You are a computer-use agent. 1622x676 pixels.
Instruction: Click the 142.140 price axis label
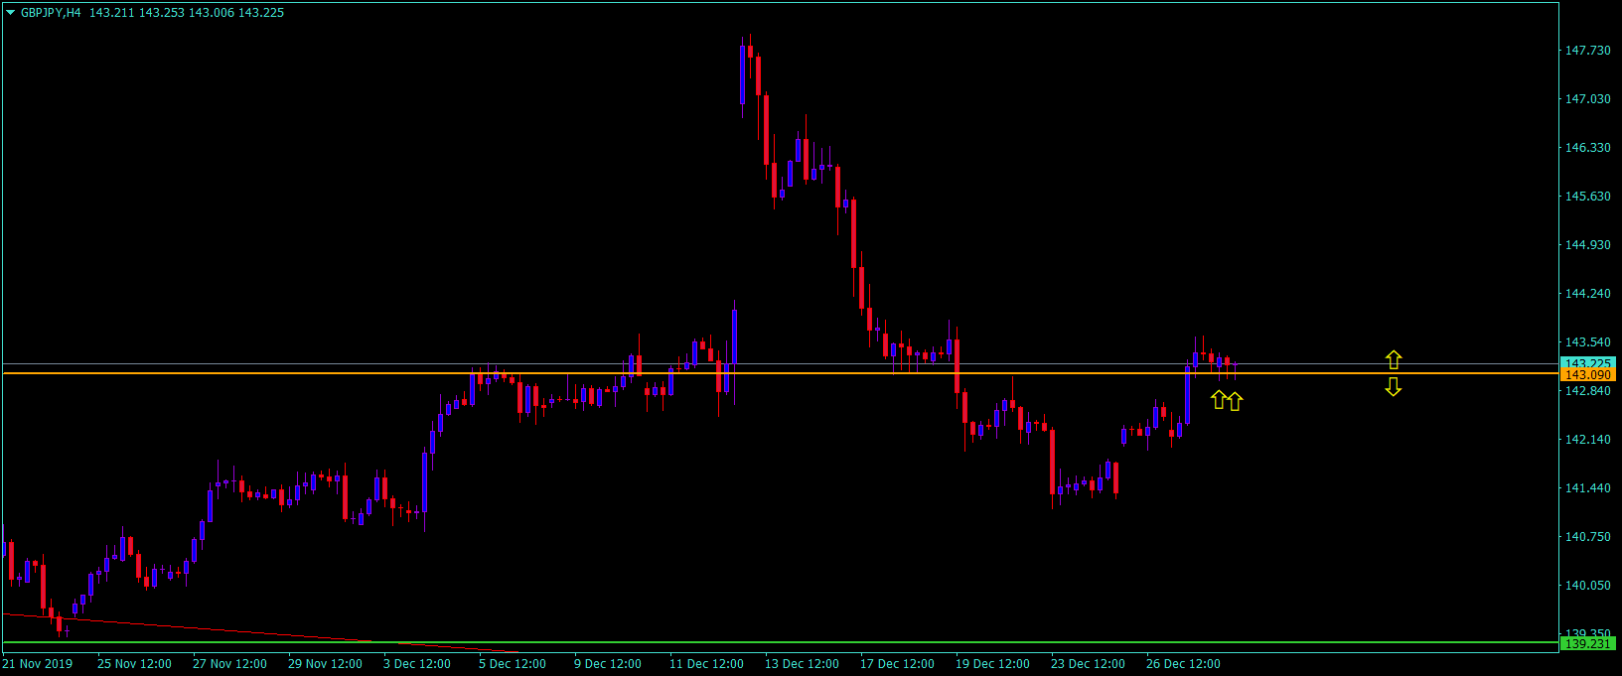1588,440
